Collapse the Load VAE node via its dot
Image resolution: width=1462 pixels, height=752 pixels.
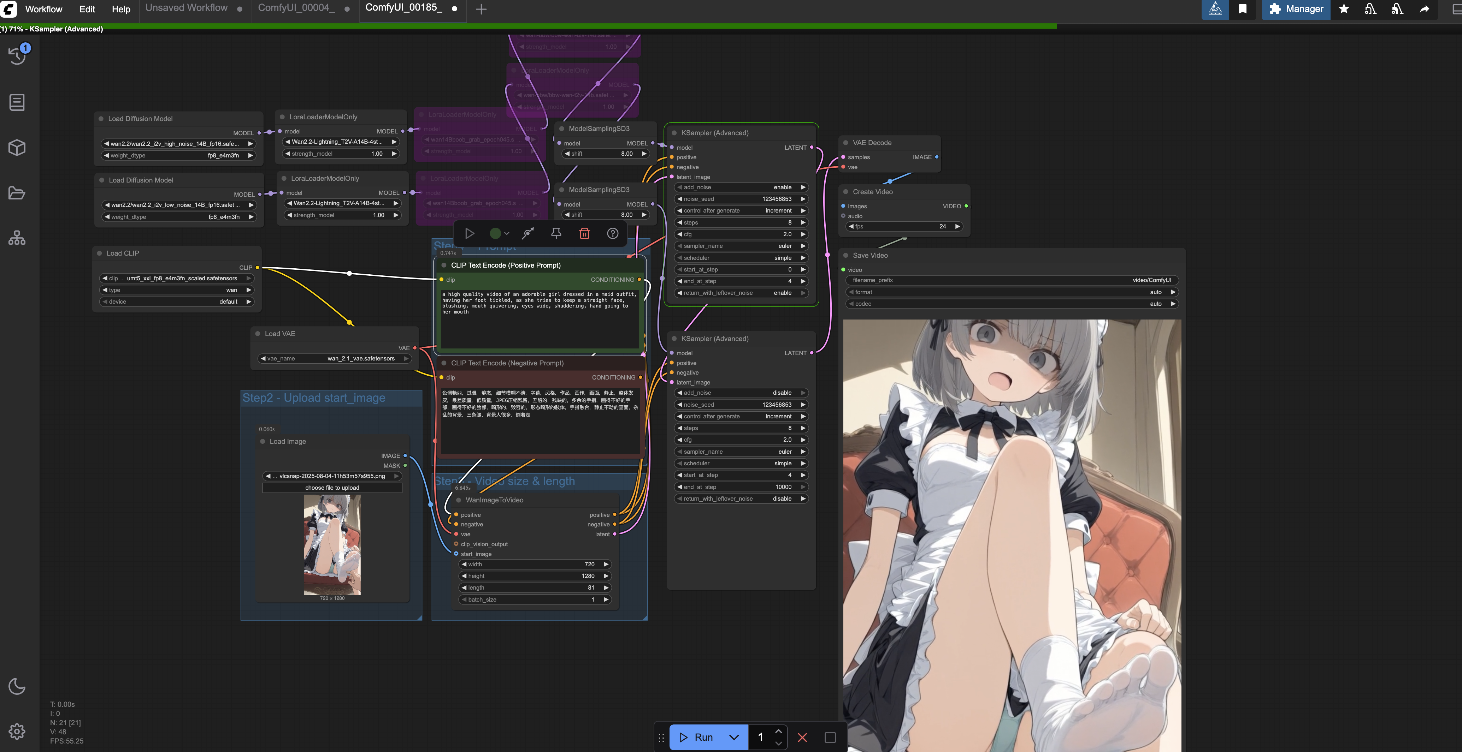258,334
